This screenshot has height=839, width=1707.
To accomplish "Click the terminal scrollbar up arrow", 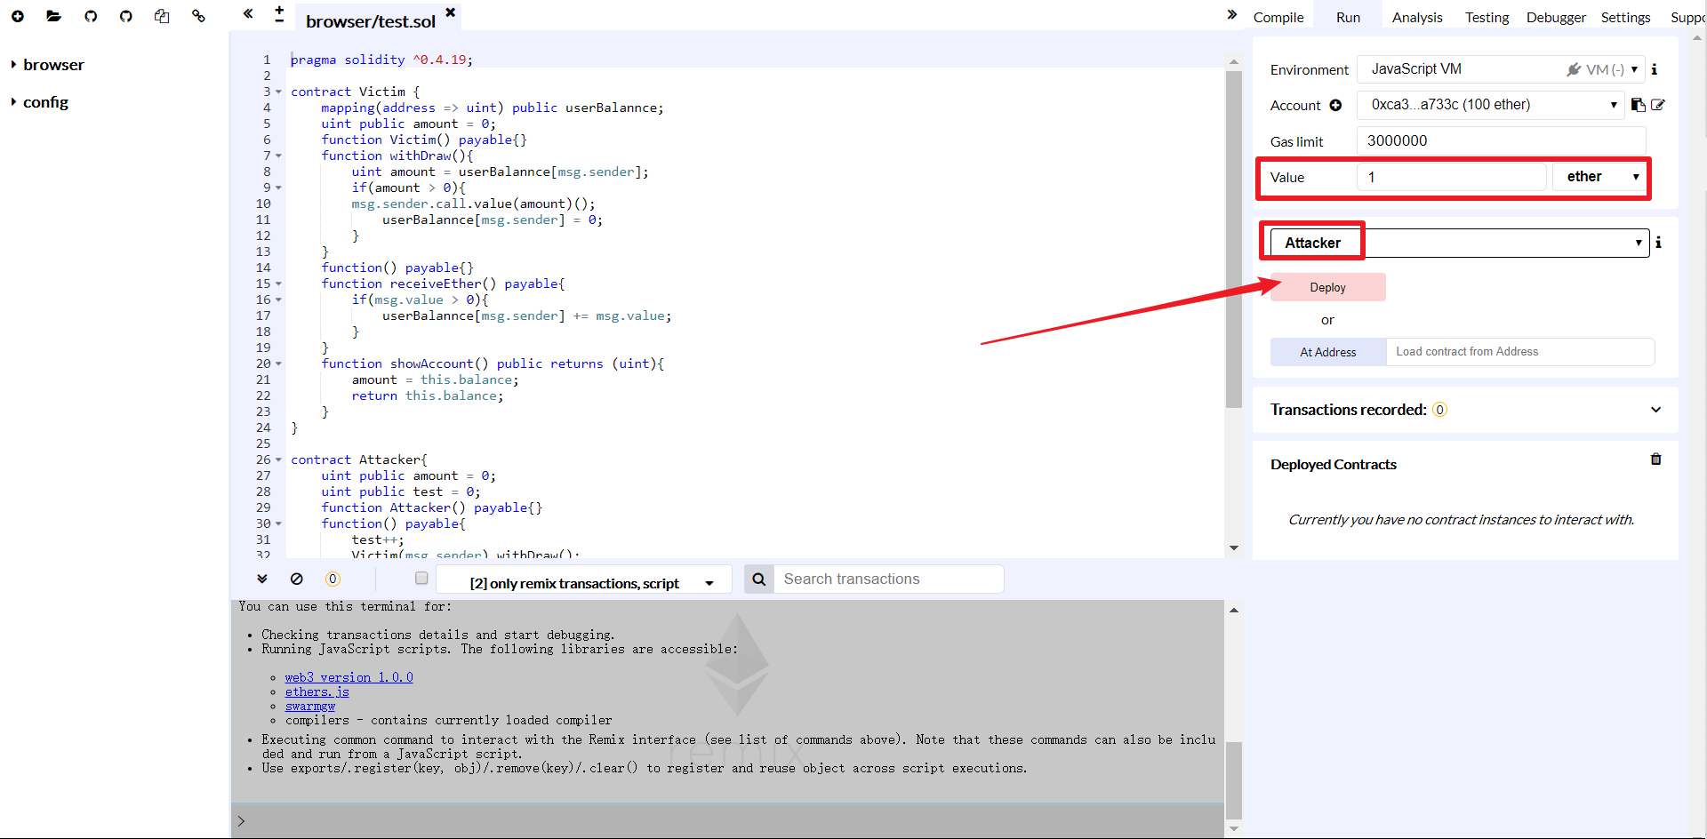I will click(x=1234, y=610).
